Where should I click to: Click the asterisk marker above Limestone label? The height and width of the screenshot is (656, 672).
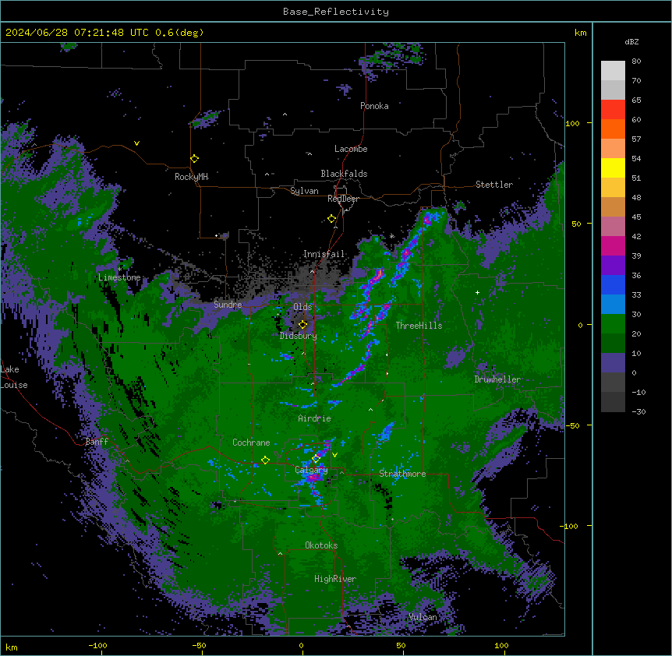[x=119, y=269]
